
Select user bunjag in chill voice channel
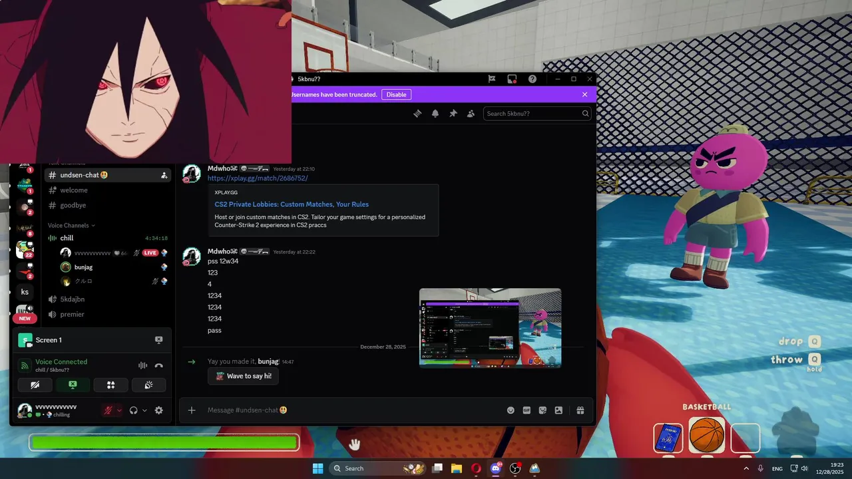coord(113,267)
